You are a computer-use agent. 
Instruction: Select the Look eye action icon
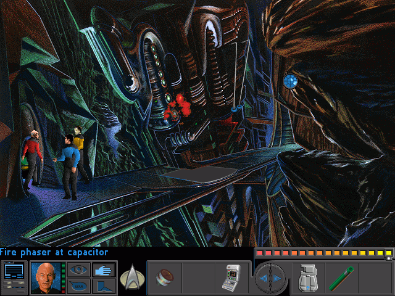click(78, 269)
